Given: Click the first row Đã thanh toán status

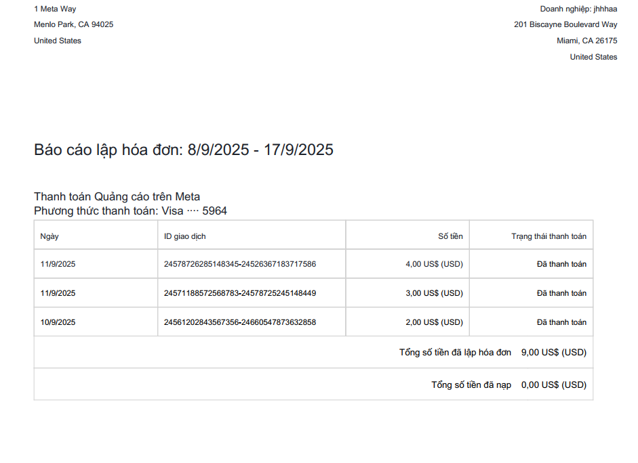Looking at the screenshot, I should click(561, 264).
